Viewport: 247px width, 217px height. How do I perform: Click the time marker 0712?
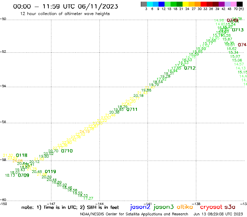[x=190, y=68]
